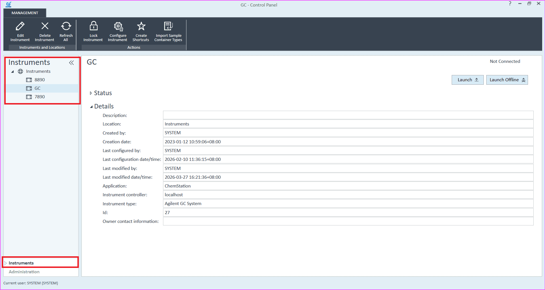Viewport: 545px width, 290px height.
Task: Restore down the Control Panel window
Action: pos(529,4)
